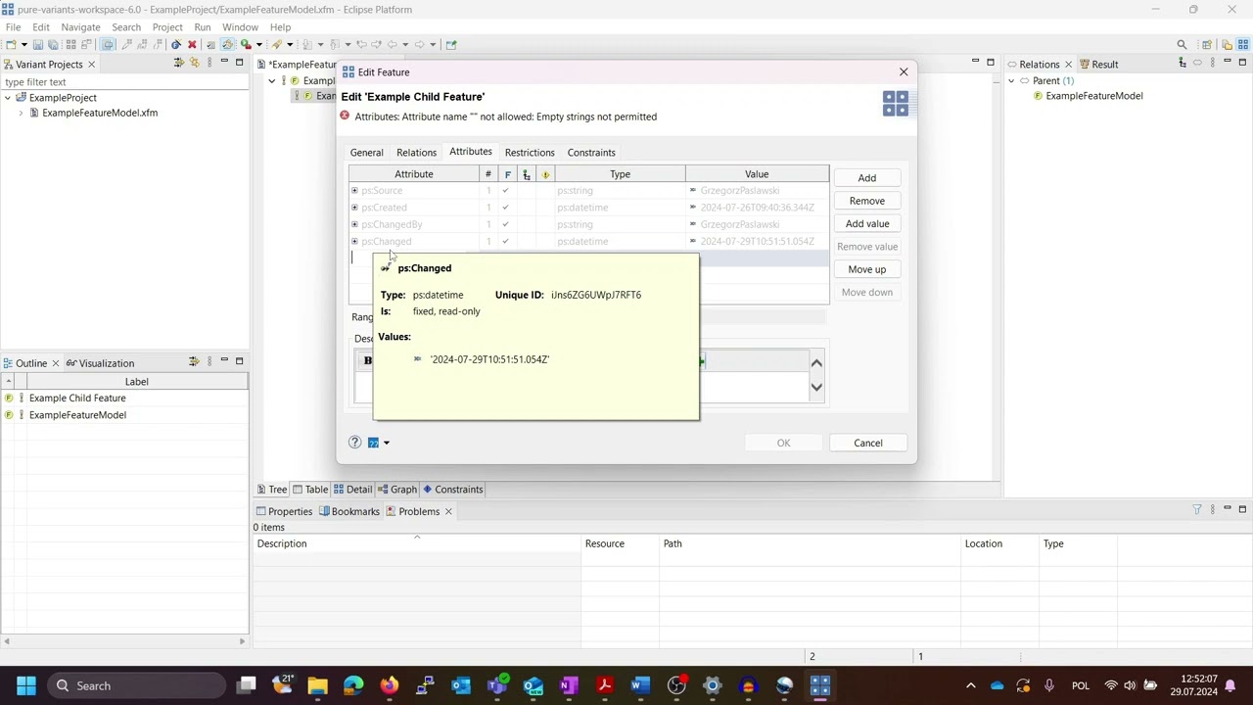The width and height of the screenshot is (1253, 705).
Task: Minimize the Variant Projects panel
Action: coord(224,62)
